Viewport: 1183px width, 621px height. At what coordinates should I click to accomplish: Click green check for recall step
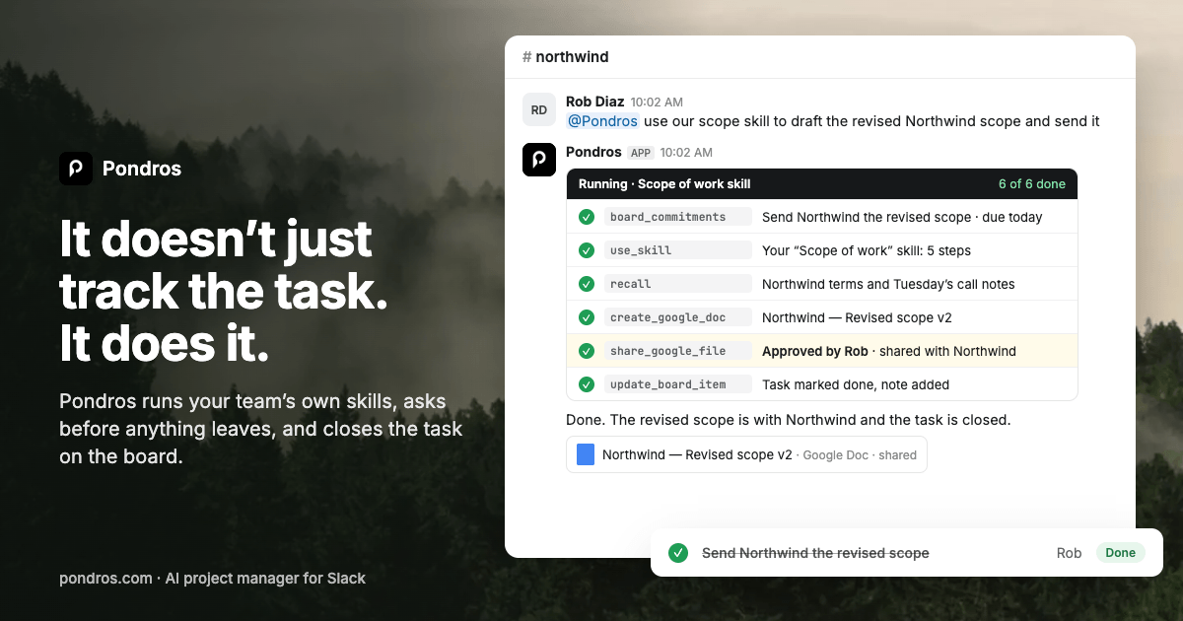point(587,284)
